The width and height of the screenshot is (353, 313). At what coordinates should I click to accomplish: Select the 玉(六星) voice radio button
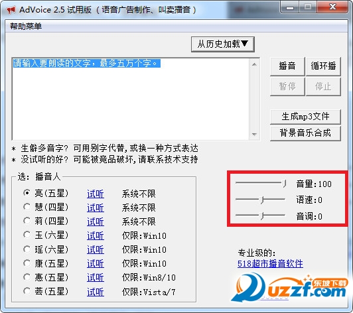[x=27, y=235]
